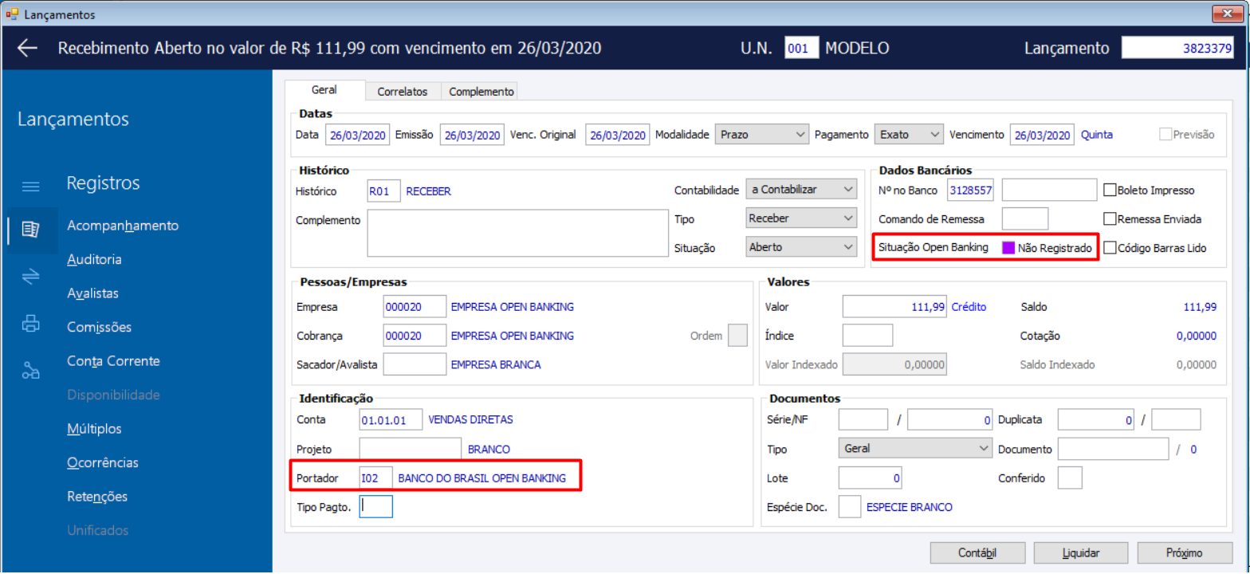Screen dimensions: 1250x574
Task: Open Auditoria in the sidebar menu
Action: point(95,259)
